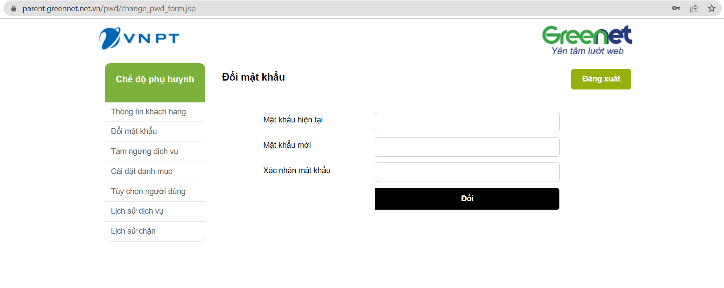The image size is (724, 288).
Task: Click the VNPT logo
Action: [139, 38]
